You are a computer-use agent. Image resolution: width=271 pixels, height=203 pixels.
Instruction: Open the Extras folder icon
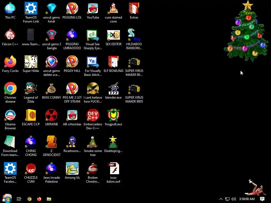click(134, 11)
